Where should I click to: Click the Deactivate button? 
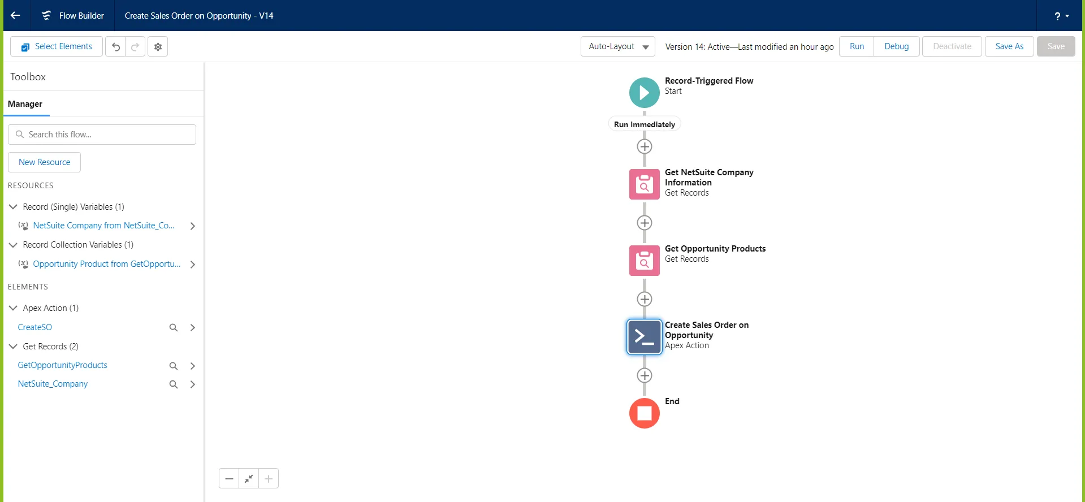click(x=952, y=46)
